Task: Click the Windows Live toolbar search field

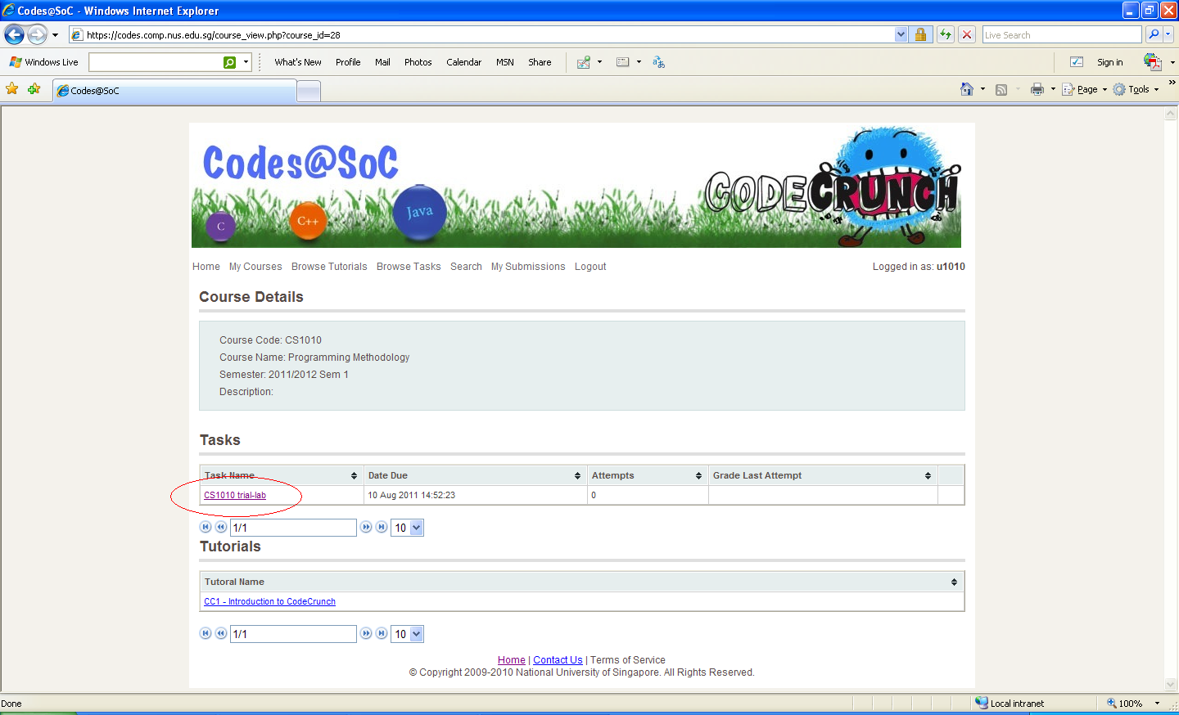Action: point(155,62)
